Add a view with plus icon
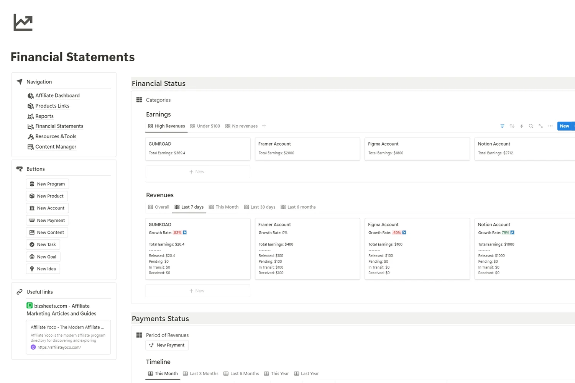 tap(264, 126)
